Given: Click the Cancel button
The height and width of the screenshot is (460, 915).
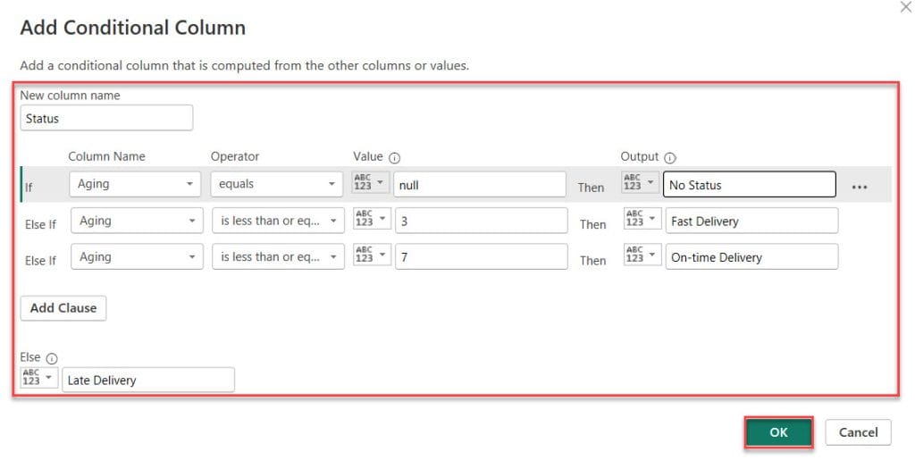Looking at the screenshot, I should pyautogui.click(x=858, y=432).
